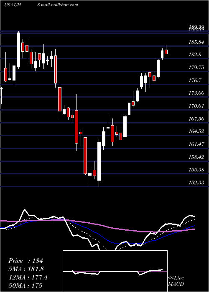
Task: Click the 173.66 price level label
Action: coord(196,93)
